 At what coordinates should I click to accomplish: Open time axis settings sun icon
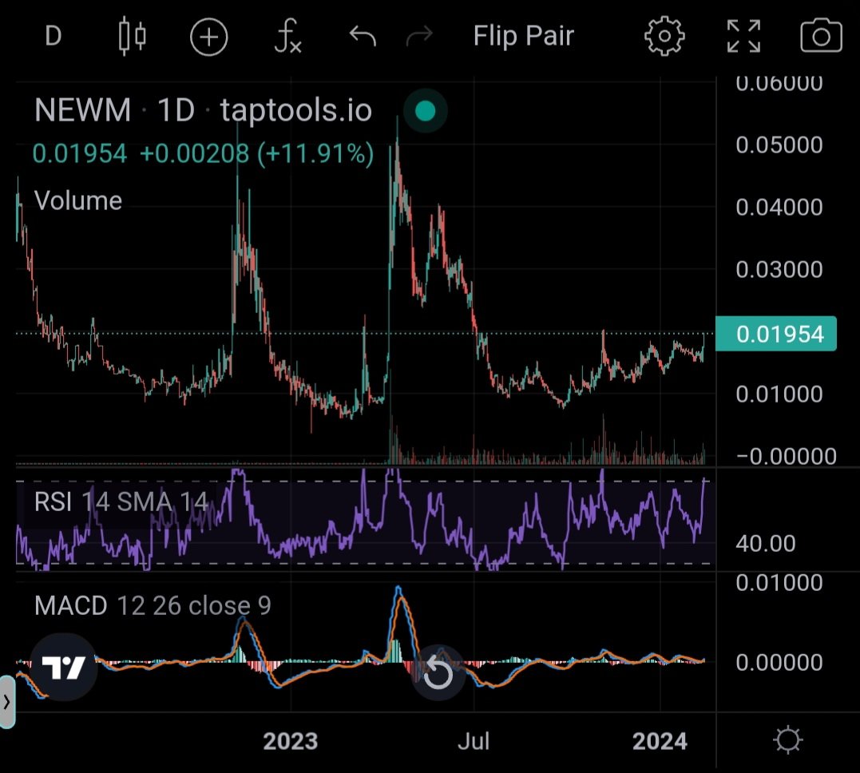pos(787,740)
